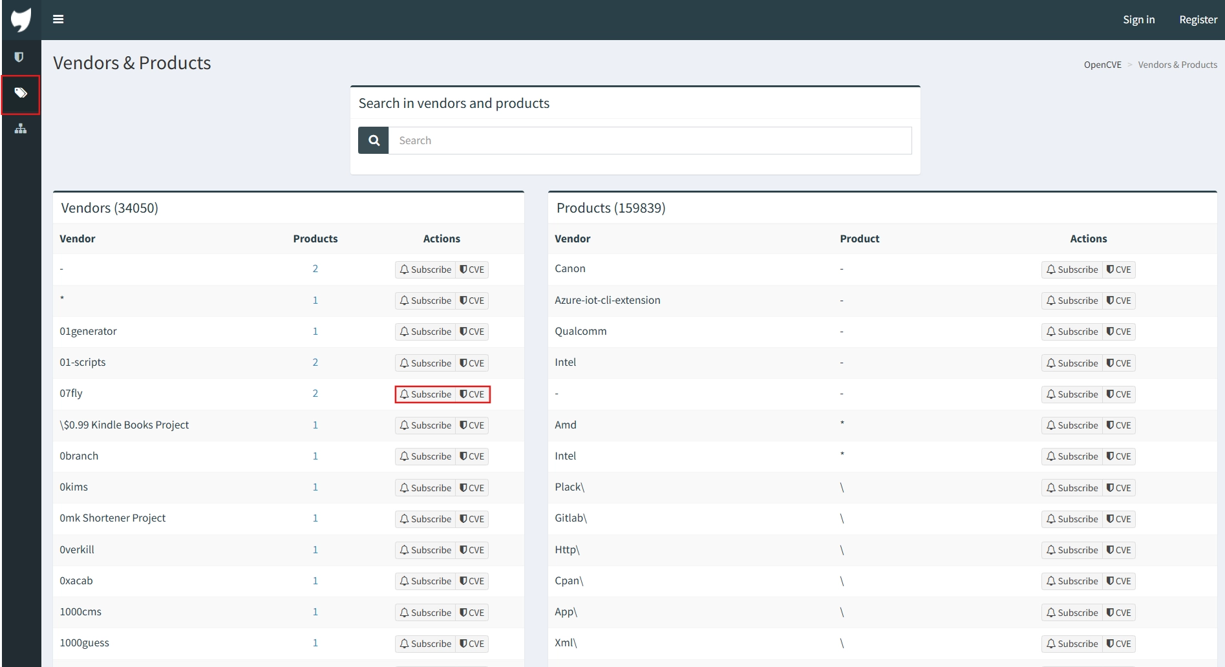This screenshot has width=1225, height=667.
Task: Open the shield vulnerabilities sidebar icon
Action: [x=19, y=58]
